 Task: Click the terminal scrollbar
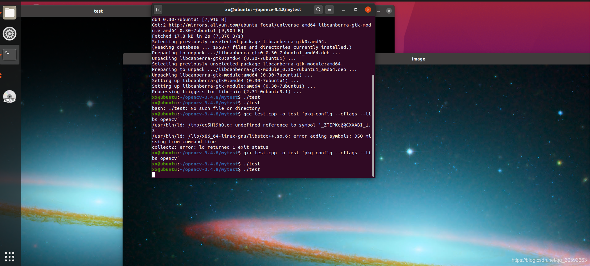(373, 126)
